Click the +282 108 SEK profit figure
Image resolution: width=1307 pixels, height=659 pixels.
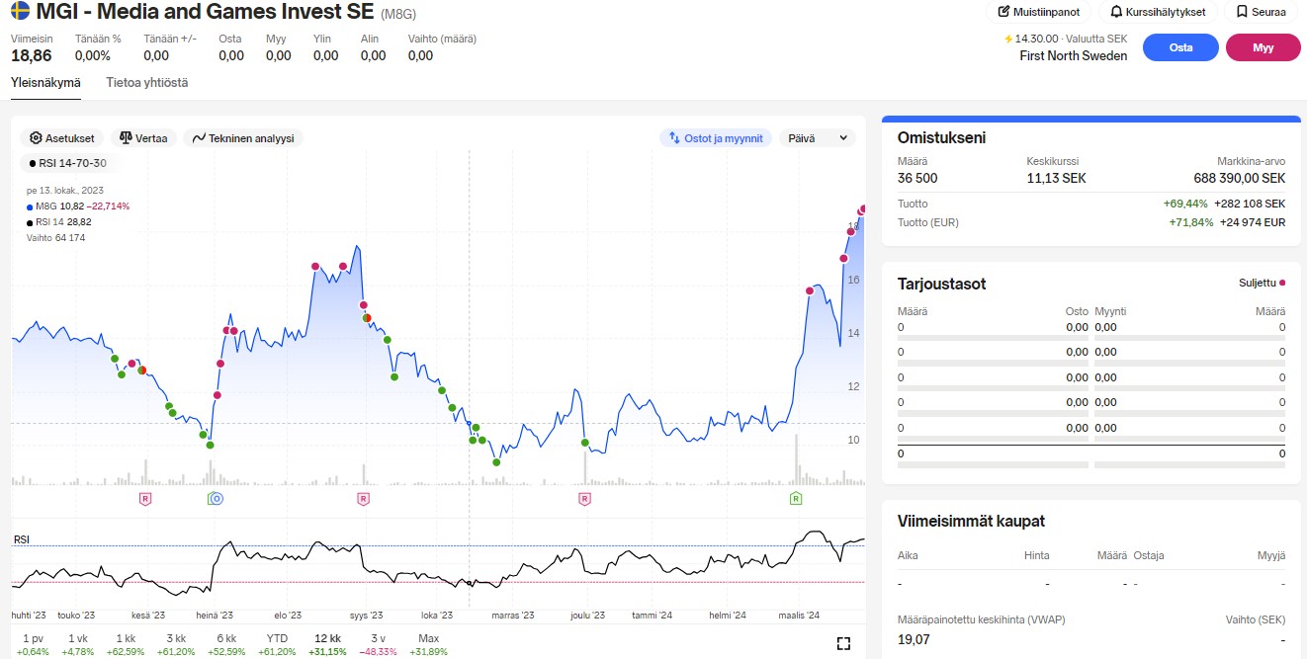pyautogui.click(x=1250, y=204)
